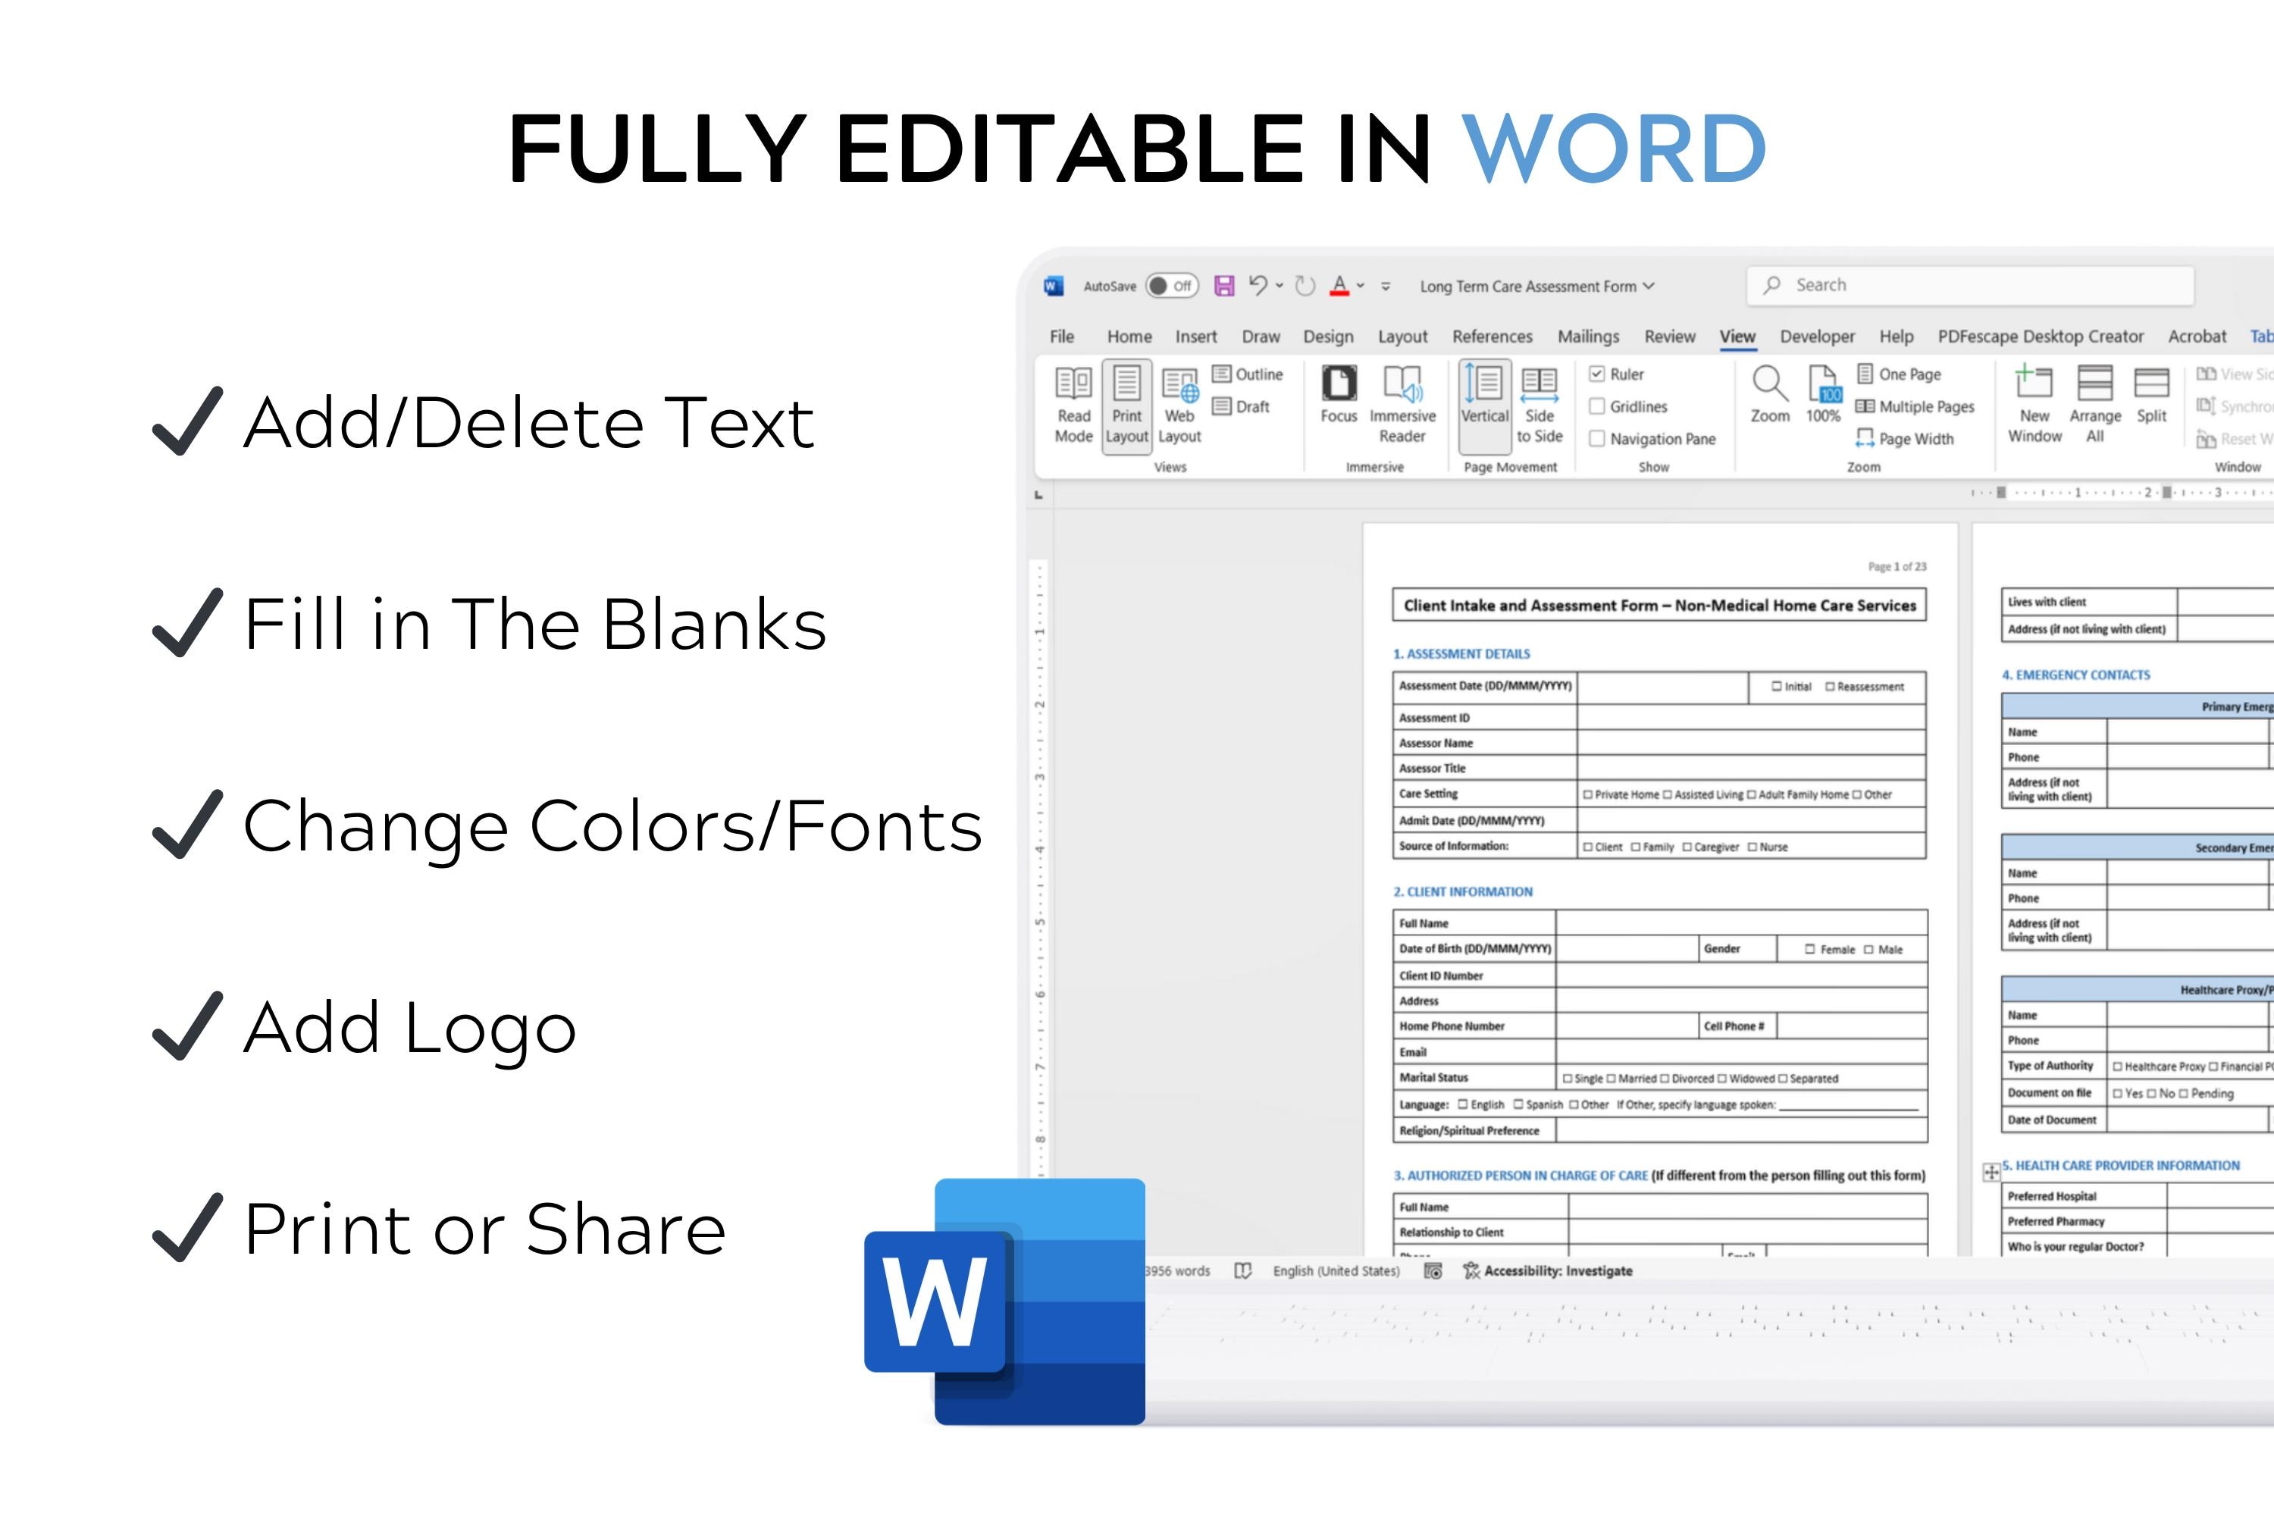Image resolution: width=2274 pixels, height=1516 pixels.
Task: Click the proofing book icon in status bar
Action: click(x=1243, y=1270)
